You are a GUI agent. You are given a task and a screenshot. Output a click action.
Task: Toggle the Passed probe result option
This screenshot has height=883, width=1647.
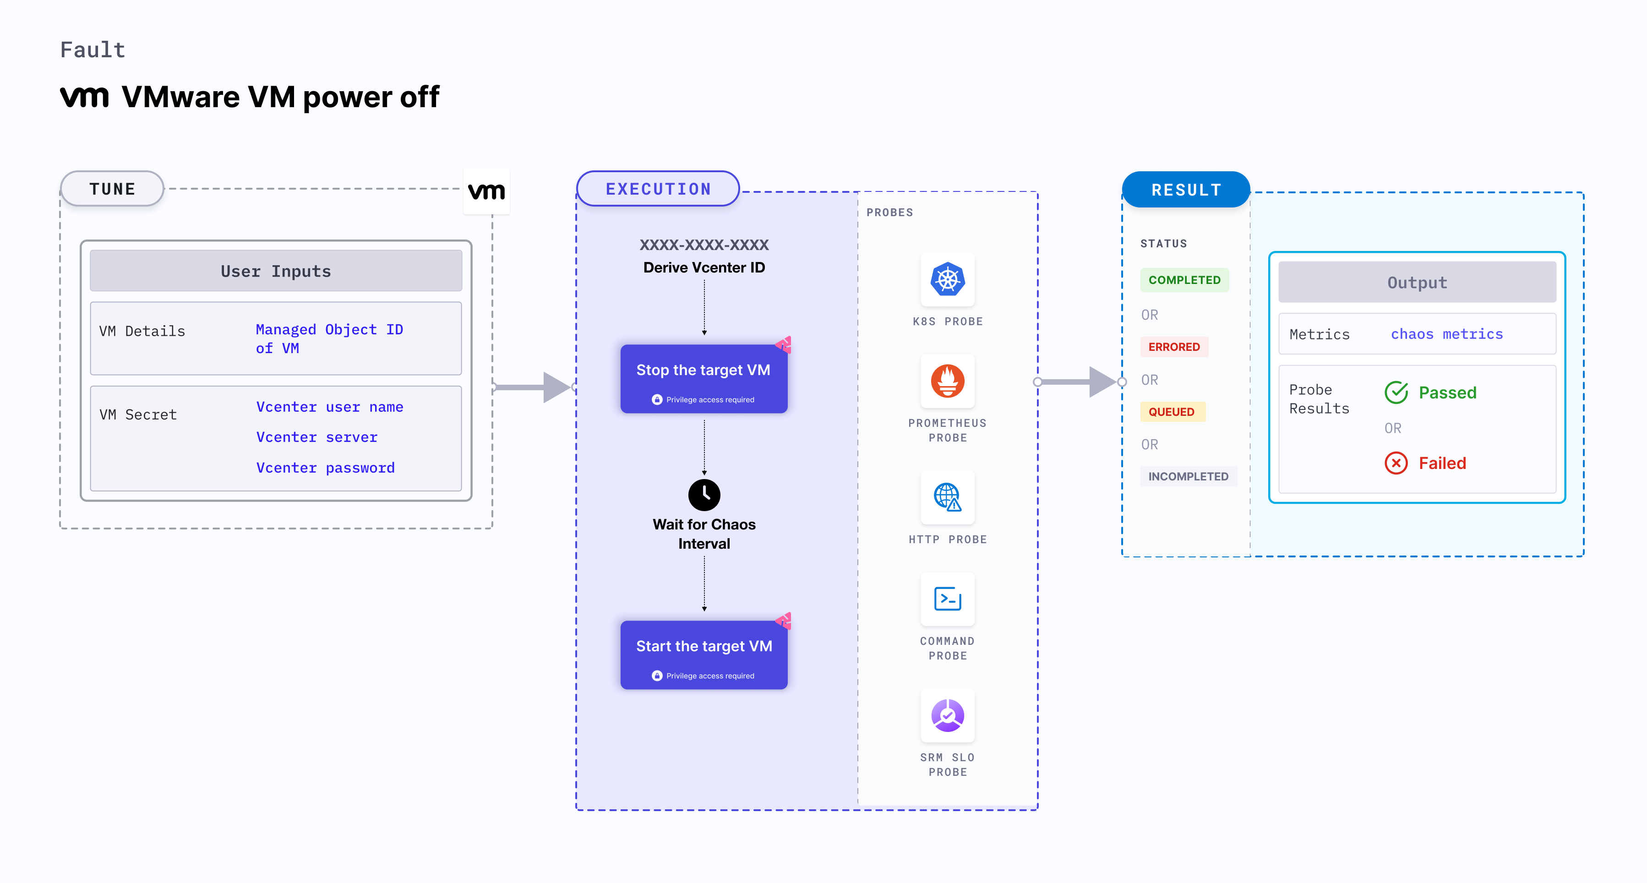click(1427, 390)
